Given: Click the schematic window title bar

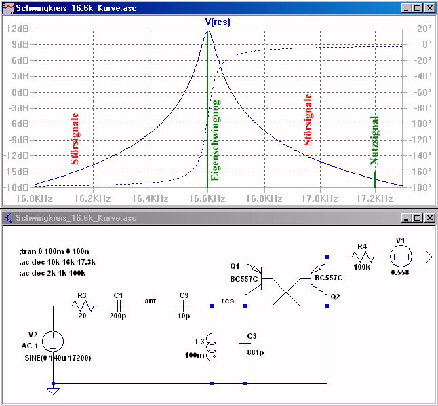Looking at the screenshot, I should click(x=218, y=218).
